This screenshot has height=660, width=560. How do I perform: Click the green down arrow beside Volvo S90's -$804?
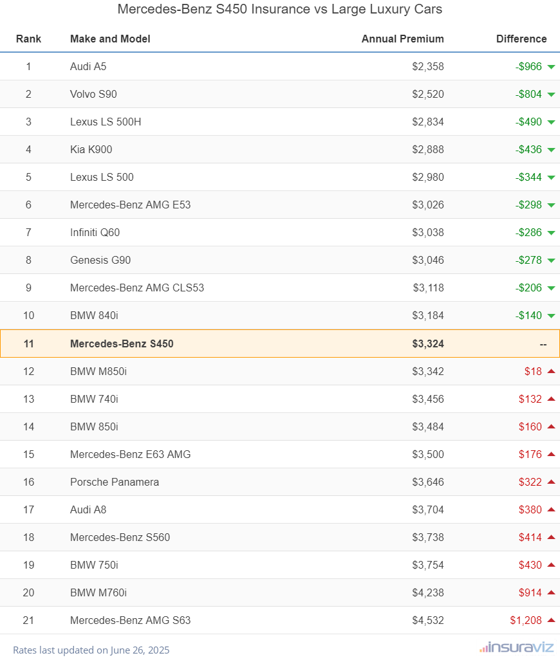pyautogui.click(x=551, y=95)
